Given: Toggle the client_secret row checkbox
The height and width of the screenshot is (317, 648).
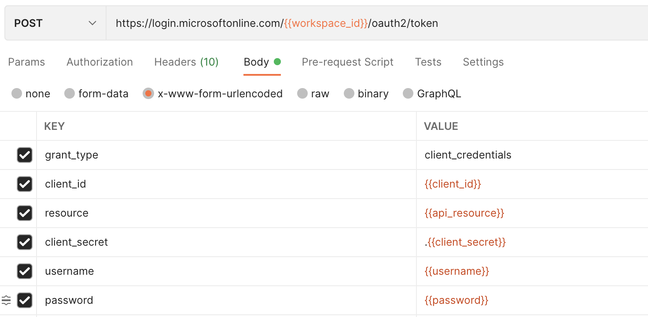Looking at the screenshot, I should coord(25,242).
